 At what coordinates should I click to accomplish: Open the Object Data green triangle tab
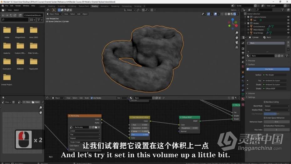[x=243, y=94]
